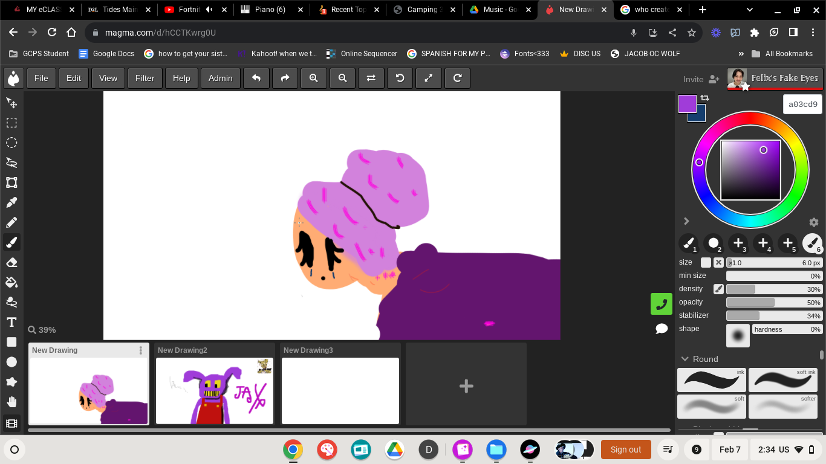Open the Help menu
The height and width of the screenshot is (464, 826).
[x=181, y=78]
